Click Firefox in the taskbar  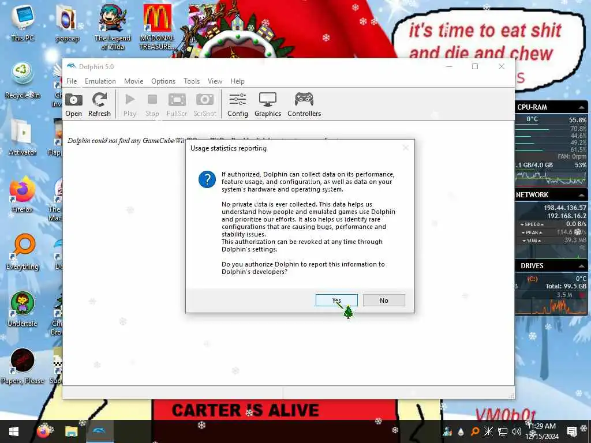[x=43, y=431]
